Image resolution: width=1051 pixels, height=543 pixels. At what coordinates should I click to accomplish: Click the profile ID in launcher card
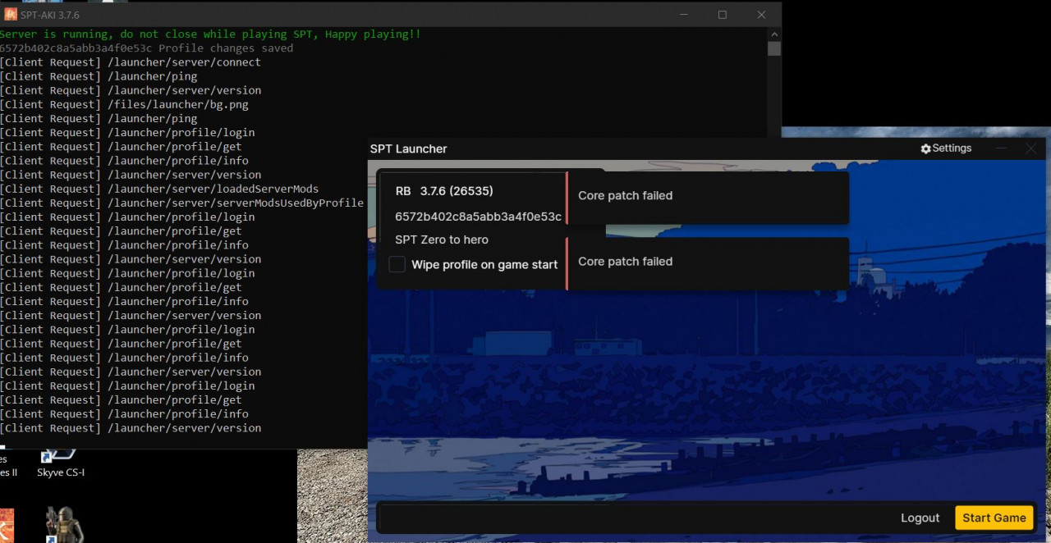point(478,217)
